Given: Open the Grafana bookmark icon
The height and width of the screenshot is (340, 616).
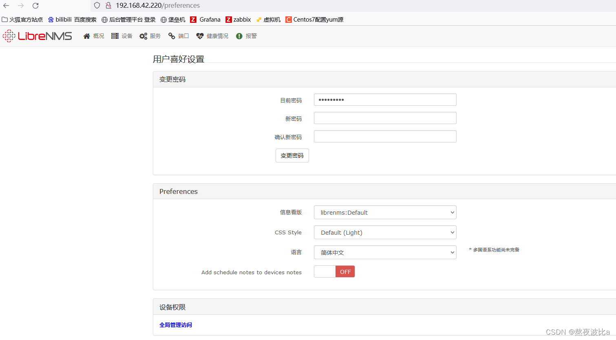Looking at the screenshot, I should point(194,19).
